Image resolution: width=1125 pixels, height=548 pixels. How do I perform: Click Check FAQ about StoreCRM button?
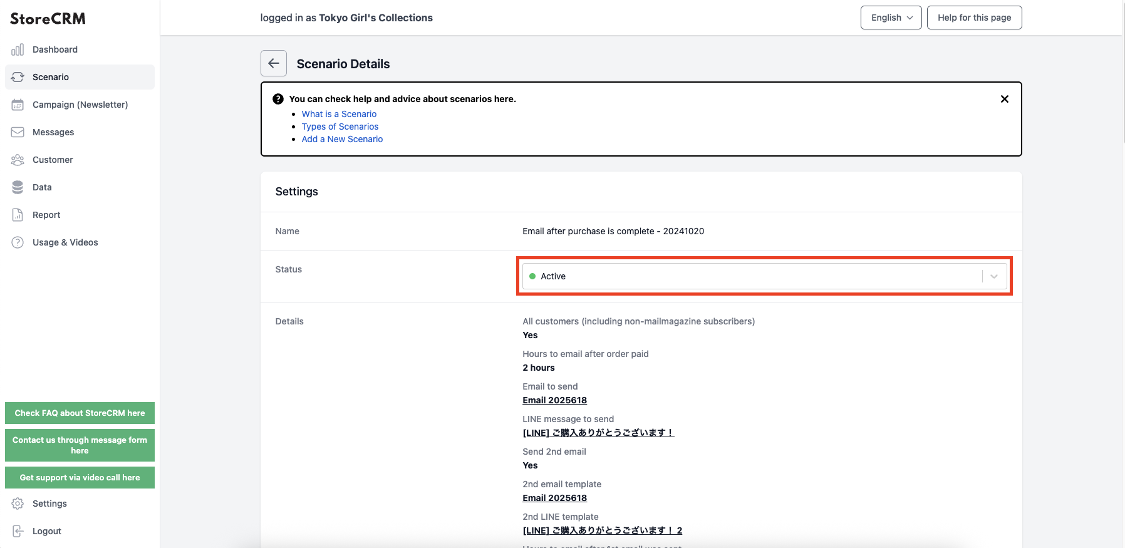tap(80, 413)
